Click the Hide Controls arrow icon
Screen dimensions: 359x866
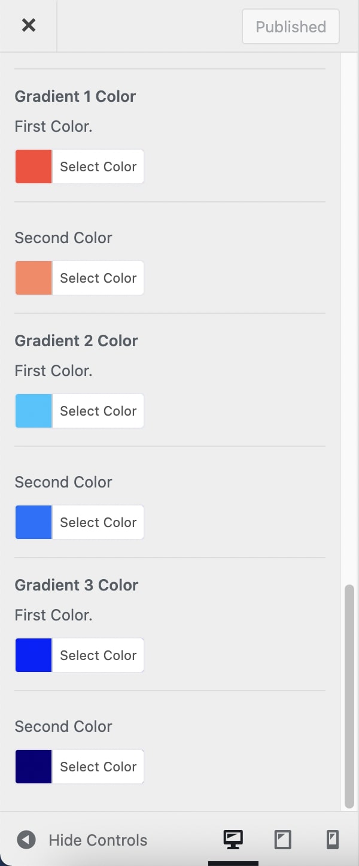tap(26, 840)
